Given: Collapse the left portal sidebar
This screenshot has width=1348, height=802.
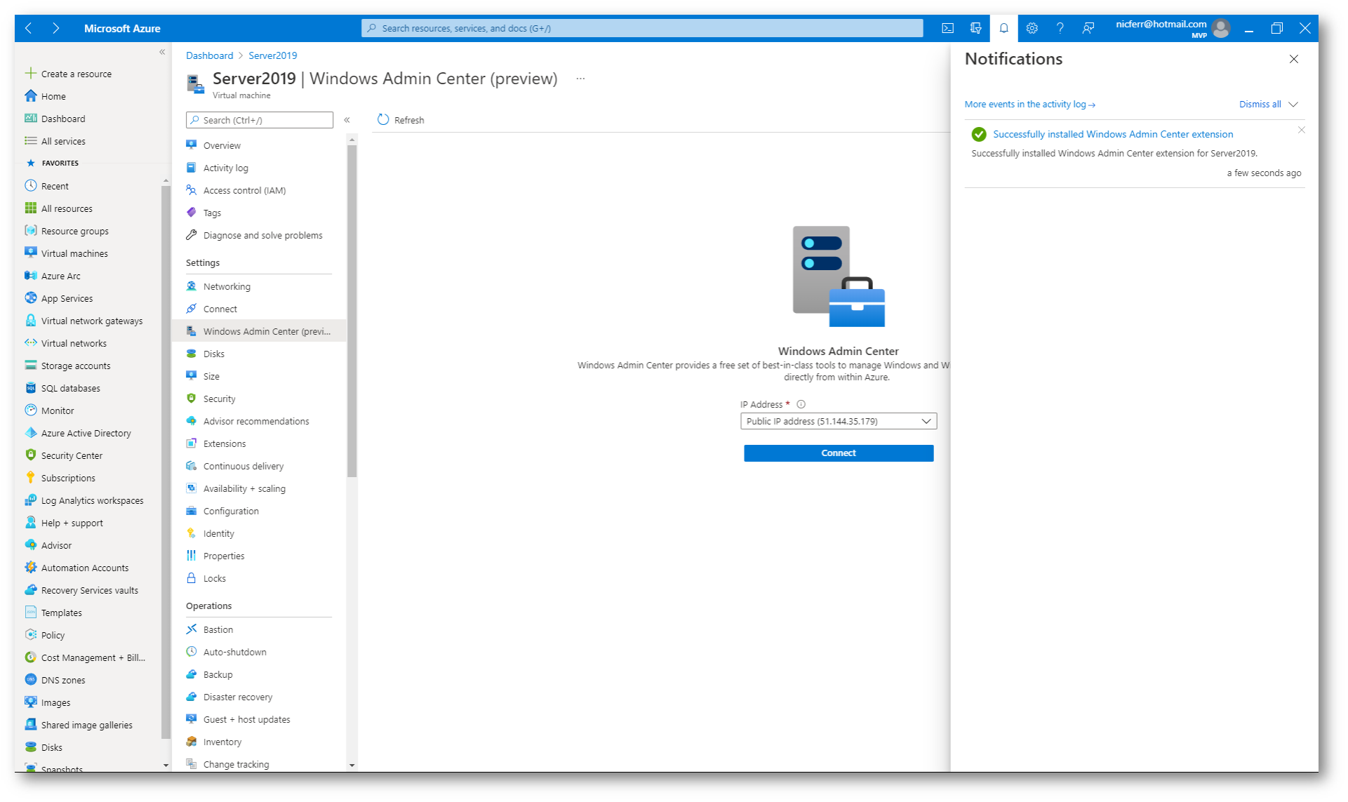Looking at the screenshot, I should pos(162,52).
